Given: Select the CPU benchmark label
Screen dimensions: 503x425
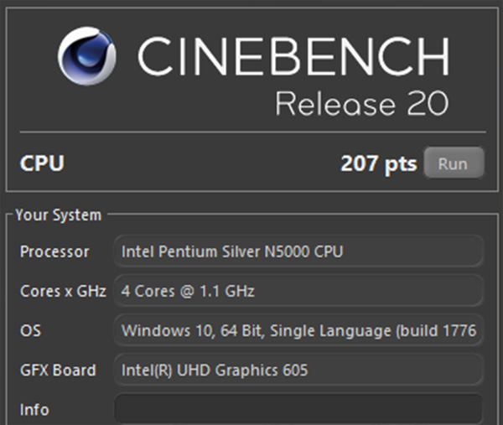Looking at the screenshot, I should pos(42,163).
